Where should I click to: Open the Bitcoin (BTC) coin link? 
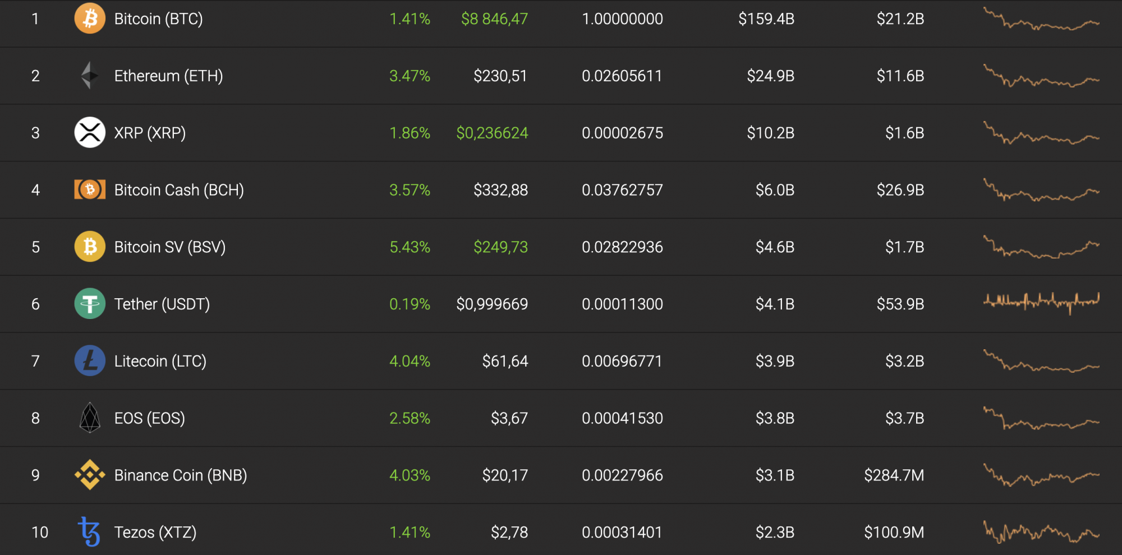click(158, 19)
